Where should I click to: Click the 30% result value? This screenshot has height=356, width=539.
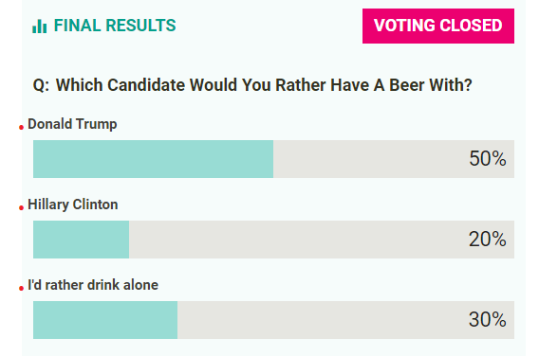tap(488, 320)
